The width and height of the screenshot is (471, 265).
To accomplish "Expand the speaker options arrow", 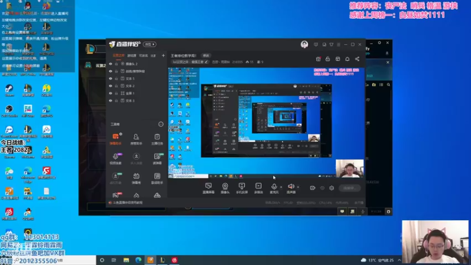I will (x=298, y=187).
